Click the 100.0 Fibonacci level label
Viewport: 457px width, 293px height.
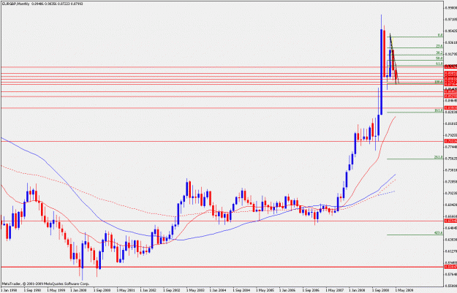click(x=439, y=82)
